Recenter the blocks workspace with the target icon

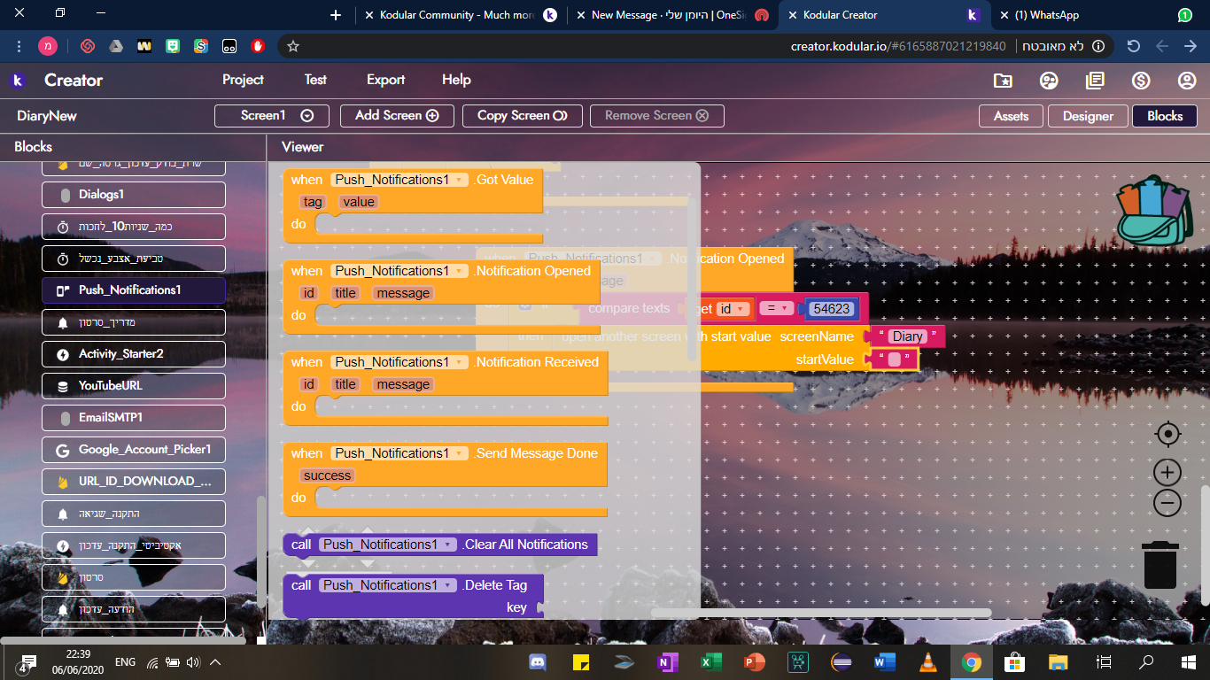[1167, 435]
